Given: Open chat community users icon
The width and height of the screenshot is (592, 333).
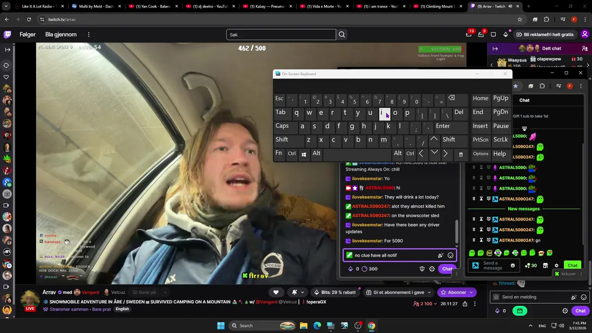Looking at the screenshot, I should coord(585,49).
